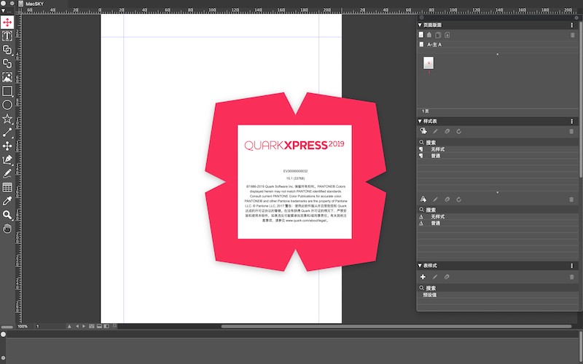Viewport: 583px width, 364px height.
Task: Click the character styles 搜索 field
Action: pyautogui.click(x=498, y=210)
